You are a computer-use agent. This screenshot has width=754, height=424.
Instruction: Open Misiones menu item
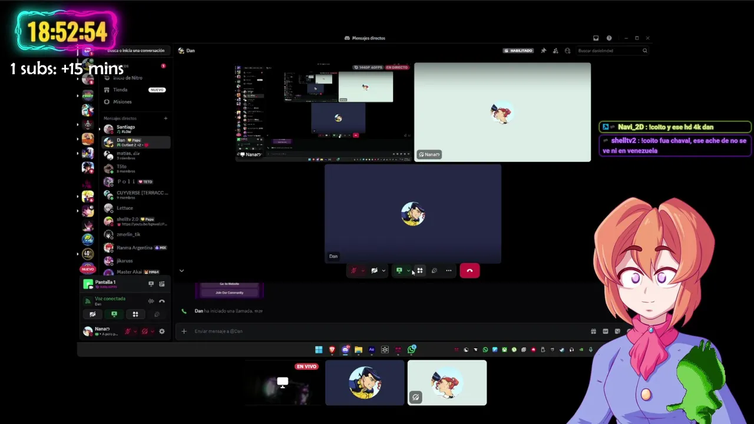point(136,102)
